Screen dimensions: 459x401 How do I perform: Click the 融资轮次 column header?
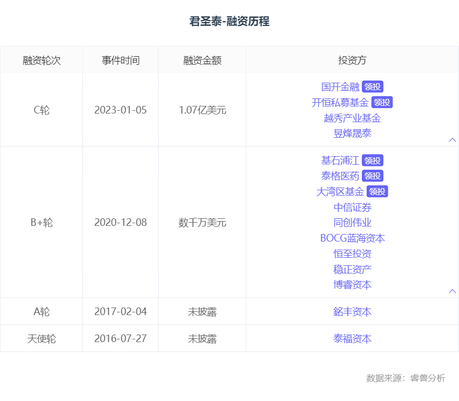[x=42, y=61]
